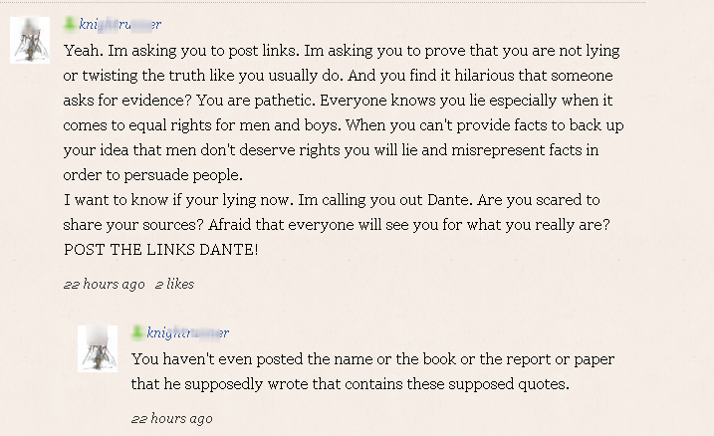
Task: Click "comes to equal rights for men and boys"
Action: (x=202, y=125)
